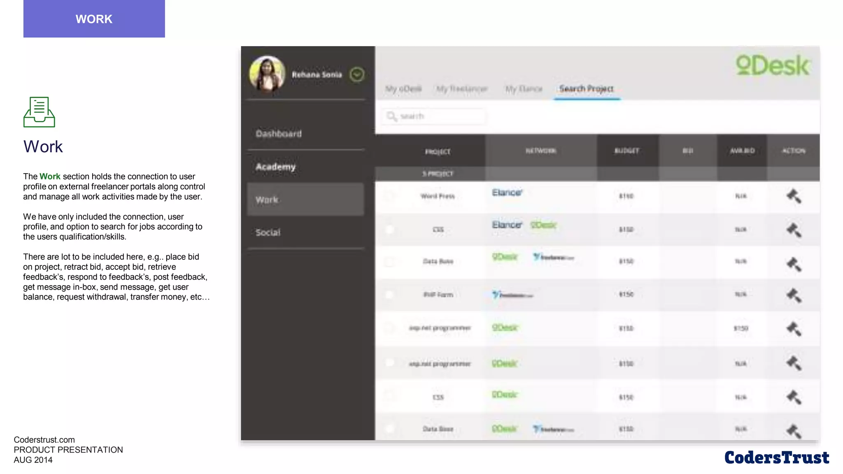
Task: Click the $150 average bid value
Action: pos(741,328)
